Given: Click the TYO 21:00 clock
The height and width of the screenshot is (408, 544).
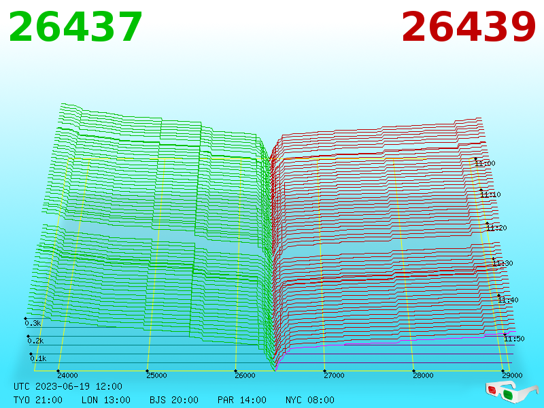Looking at the screenshot, I should click(38, 400).
